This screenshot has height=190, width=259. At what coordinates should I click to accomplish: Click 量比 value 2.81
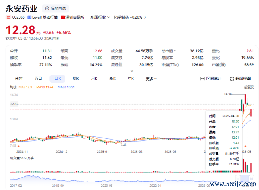250,51
